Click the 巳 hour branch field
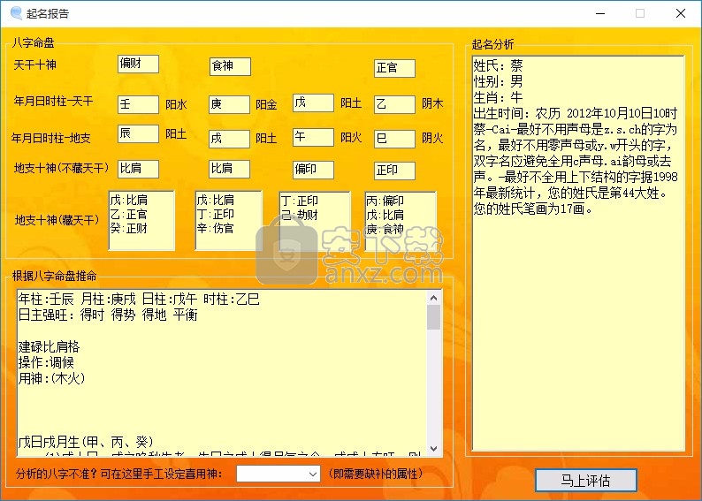 394,139
